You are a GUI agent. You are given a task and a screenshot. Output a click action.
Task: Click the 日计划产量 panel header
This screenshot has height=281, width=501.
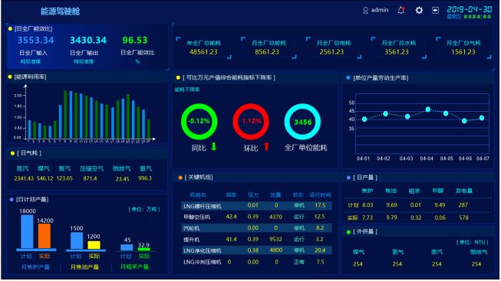32,199
